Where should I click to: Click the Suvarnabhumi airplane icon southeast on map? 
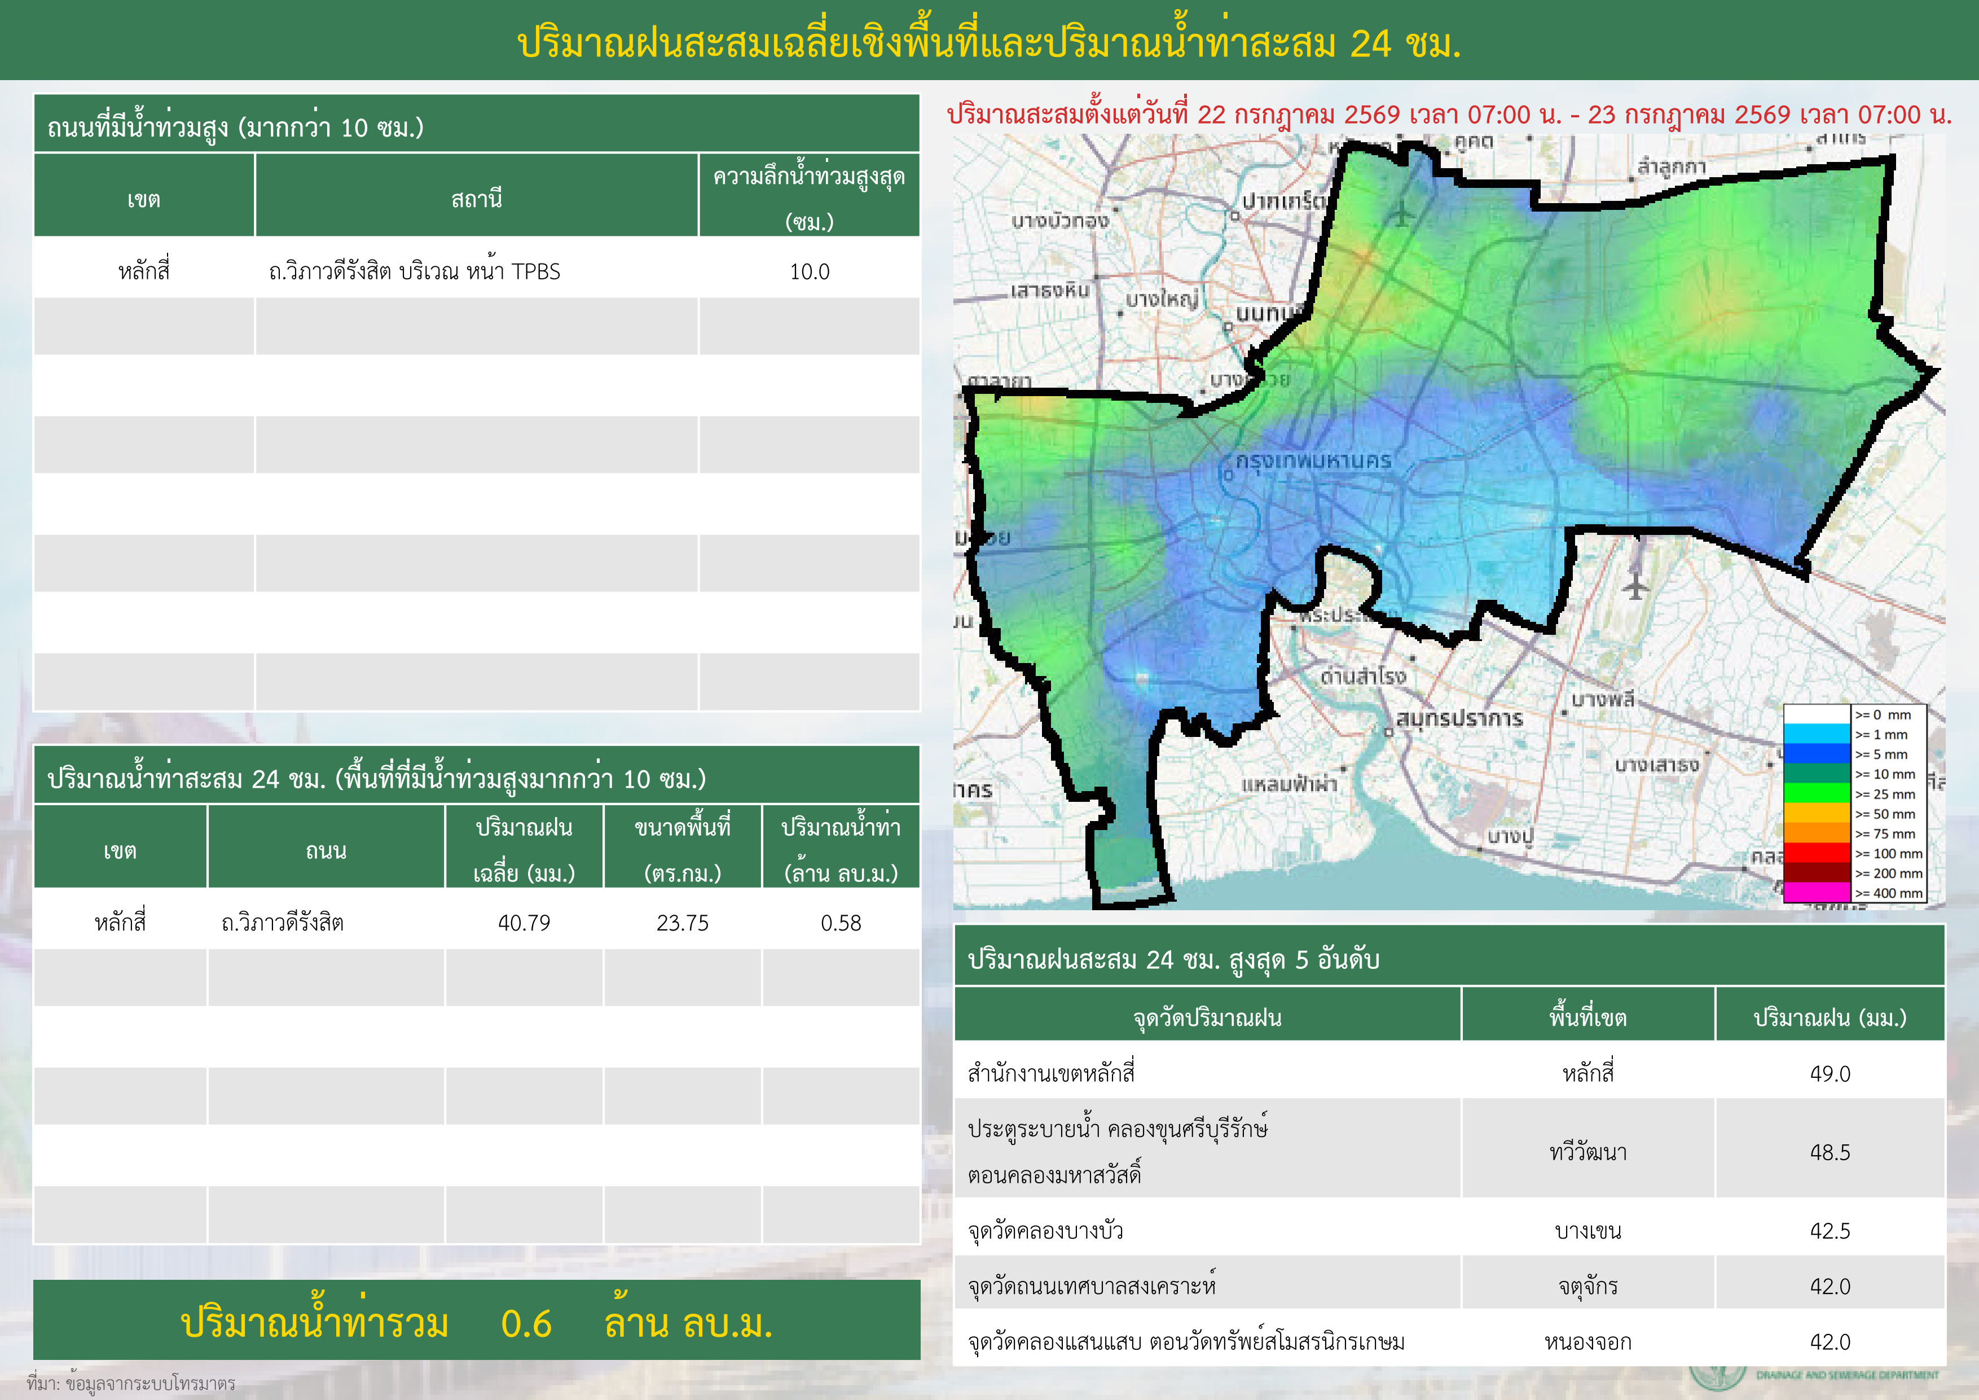pyautogui.click(x=1635, y=586)
